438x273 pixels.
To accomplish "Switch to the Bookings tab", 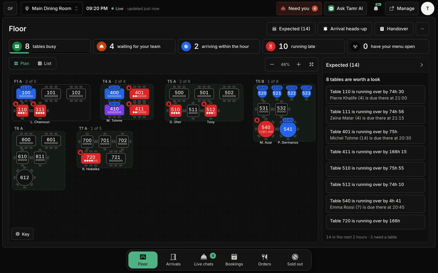I will point(234,260).
